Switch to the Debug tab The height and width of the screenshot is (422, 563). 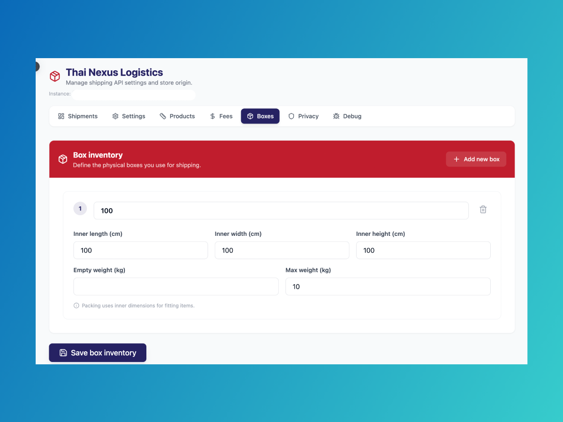coord(347,116)
